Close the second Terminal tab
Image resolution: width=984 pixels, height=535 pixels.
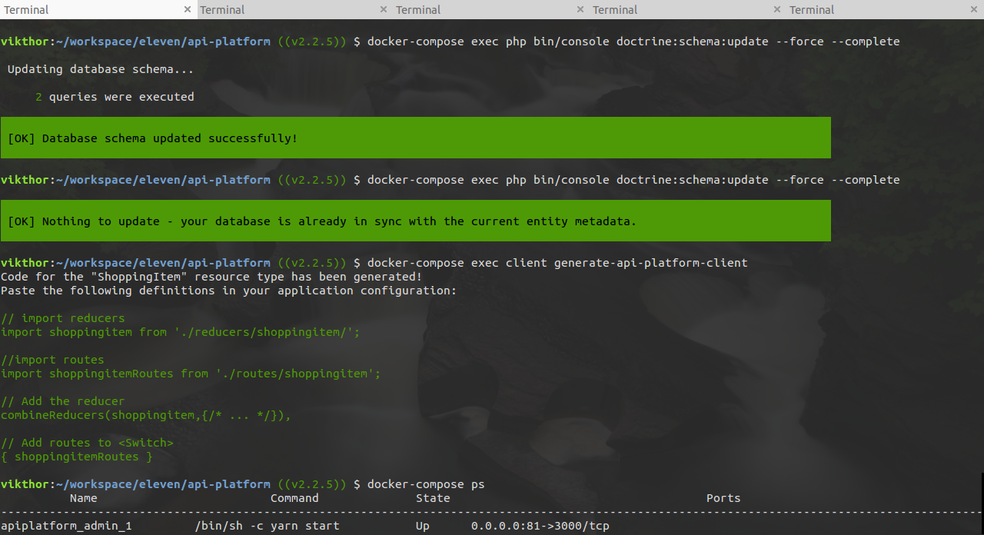(x=384, y=10)
